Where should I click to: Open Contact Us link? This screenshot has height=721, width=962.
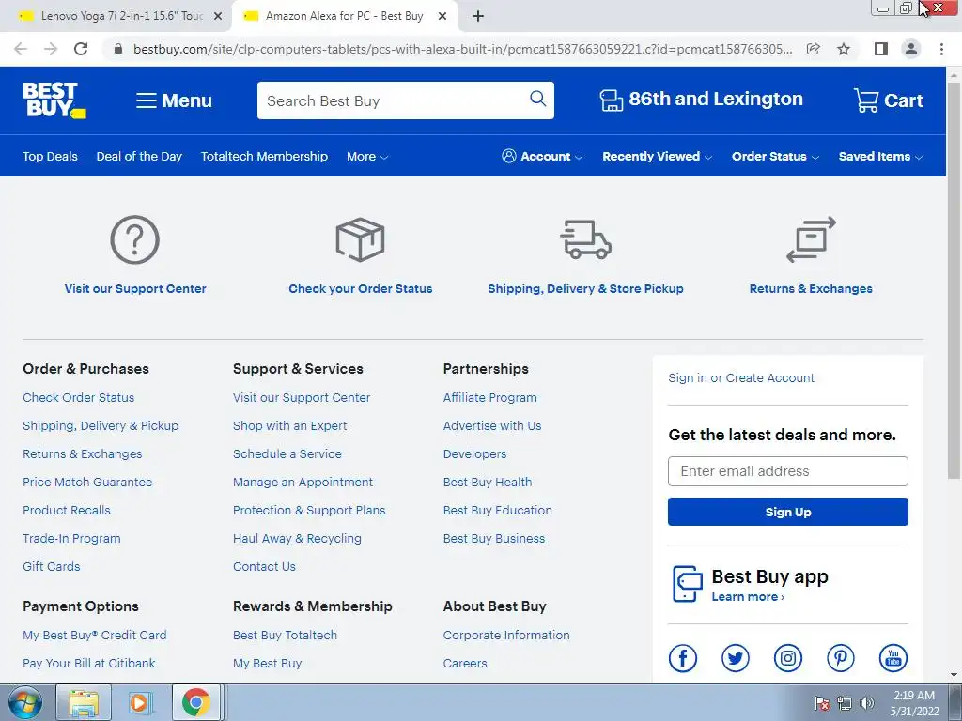click(264, 566)
